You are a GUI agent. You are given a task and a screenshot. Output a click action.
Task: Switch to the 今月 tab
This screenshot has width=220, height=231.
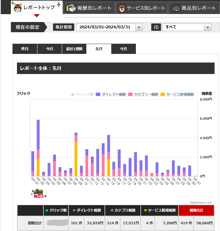(123, 49)
